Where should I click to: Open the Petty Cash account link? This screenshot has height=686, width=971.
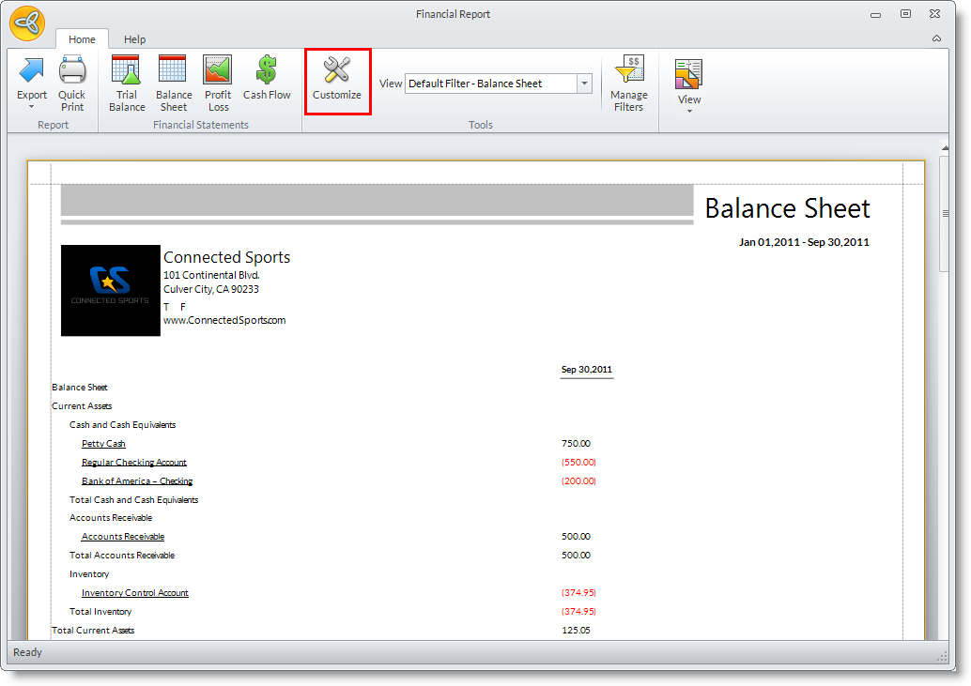(103, 444)
